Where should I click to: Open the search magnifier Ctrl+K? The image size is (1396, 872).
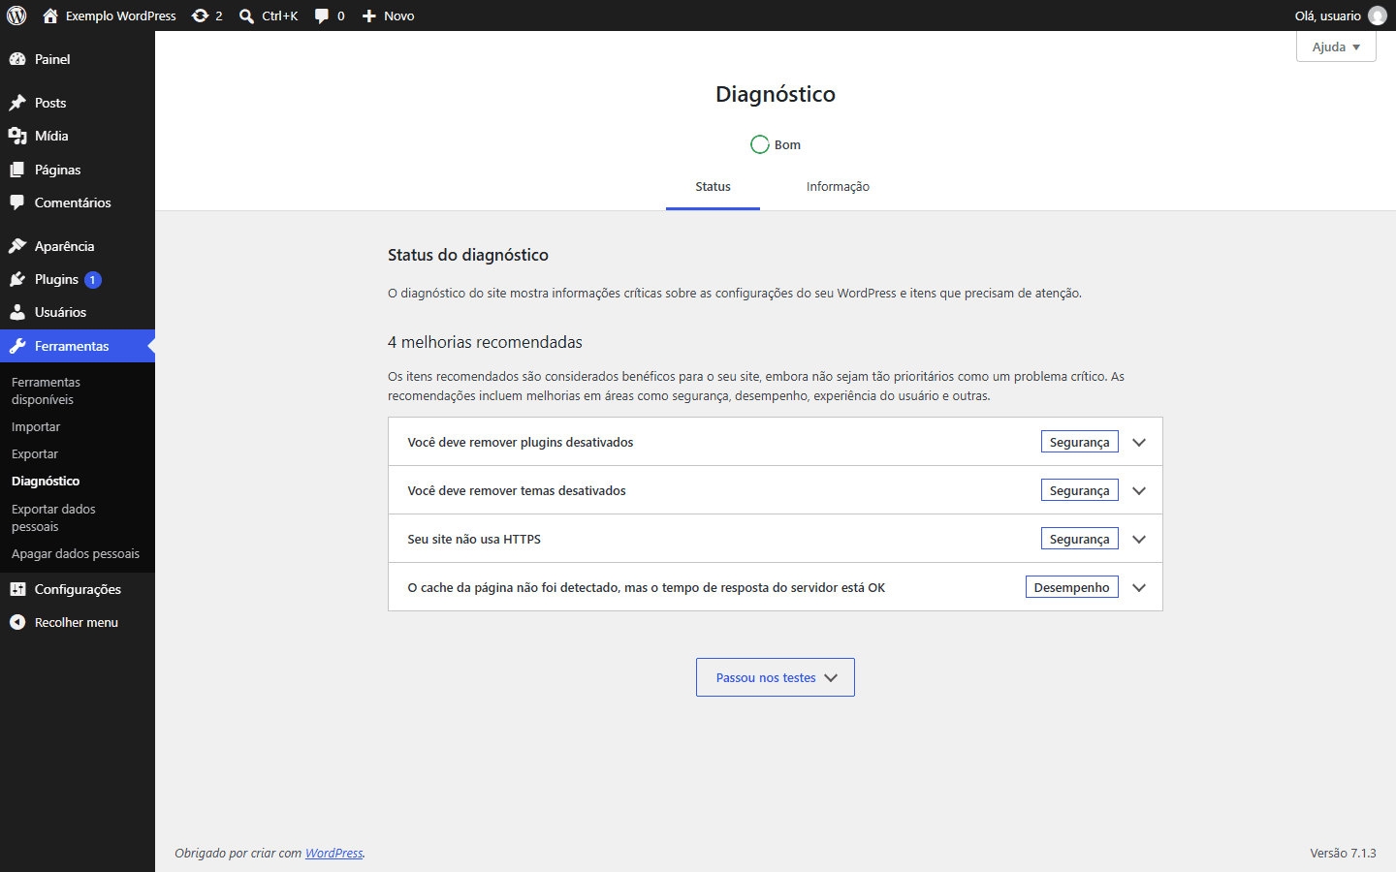click(x=247, y=16)
